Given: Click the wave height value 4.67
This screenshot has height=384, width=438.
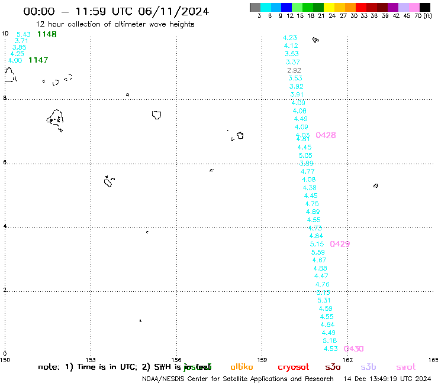Looking at the screenshot, I should (x=319, y=260).
